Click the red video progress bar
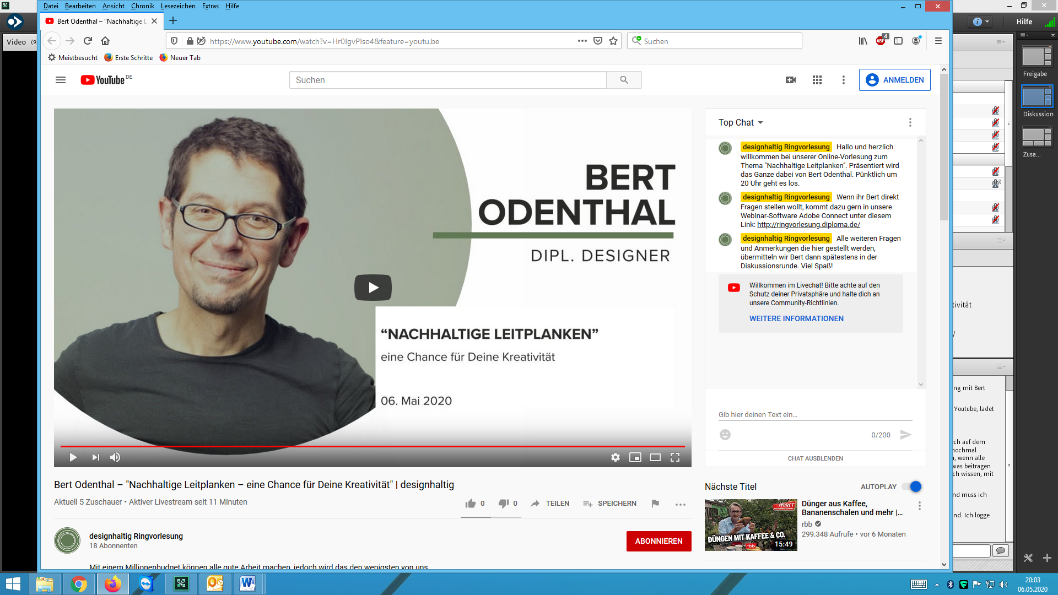 tap(373, 446)
